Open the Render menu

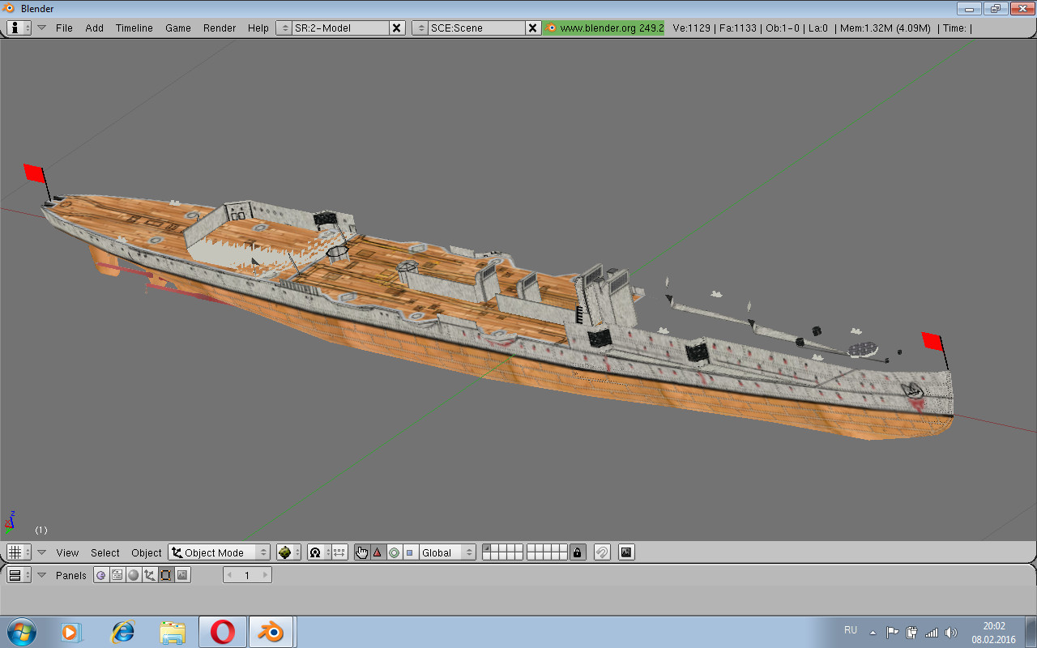pyautogui.click(x=220, y=28)
